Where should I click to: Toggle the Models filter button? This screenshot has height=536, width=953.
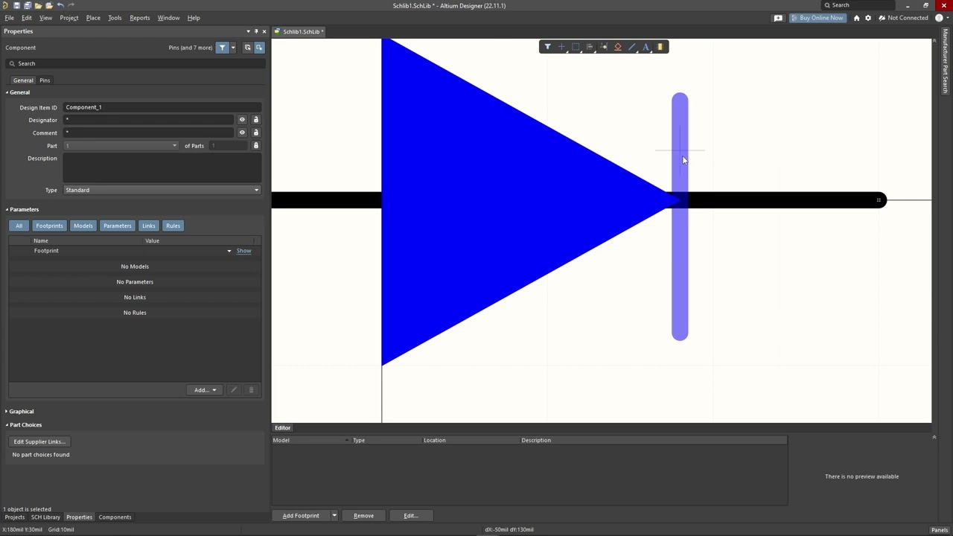[83, 226]
